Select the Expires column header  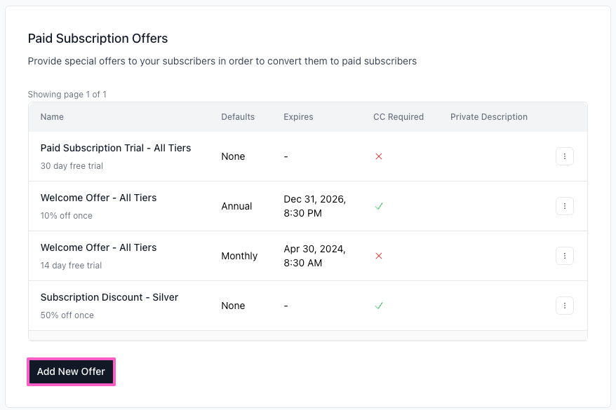tap(298, 117)
